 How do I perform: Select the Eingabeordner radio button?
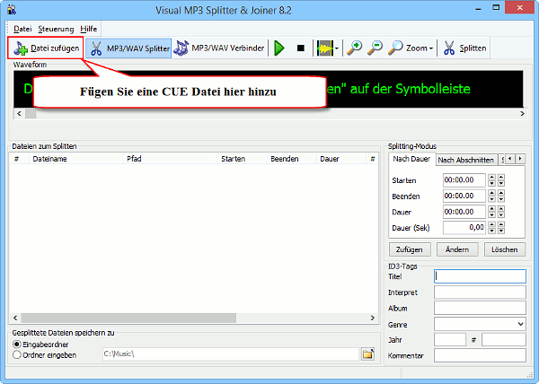coord(17,345)
